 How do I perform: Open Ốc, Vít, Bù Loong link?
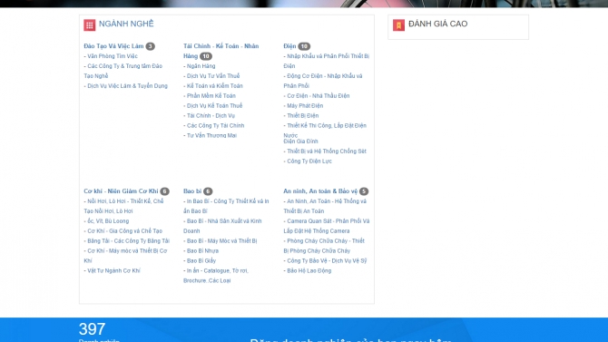tap(108, 221)
